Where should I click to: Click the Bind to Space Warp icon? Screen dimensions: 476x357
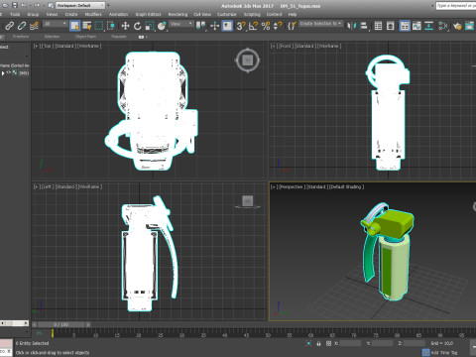(34, 26)
